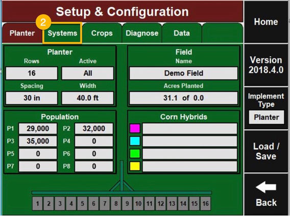
Task: Set the P4 population field
Action: point(94,141)
